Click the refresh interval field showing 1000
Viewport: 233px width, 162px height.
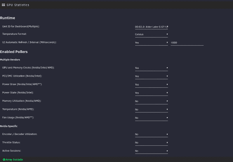pyautogui.click(x=187, y=43)
